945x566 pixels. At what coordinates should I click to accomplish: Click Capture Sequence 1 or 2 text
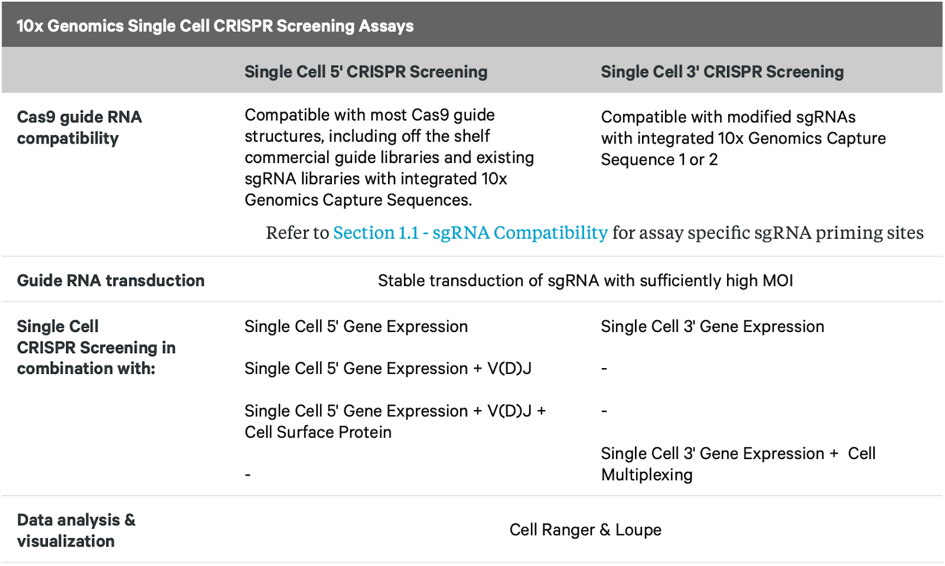click(743, 149)
